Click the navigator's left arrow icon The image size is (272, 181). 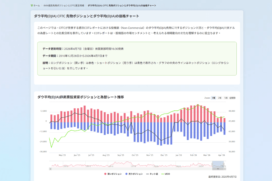(x=50, y=168)
